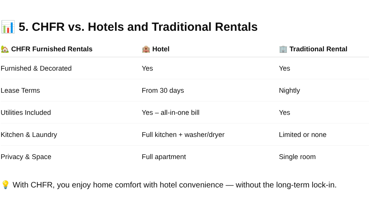The height and width of the screenshot is (206, 369).
Task: Click the 'Yes – all-in-one bill' cell
Action: click(171, 112)
